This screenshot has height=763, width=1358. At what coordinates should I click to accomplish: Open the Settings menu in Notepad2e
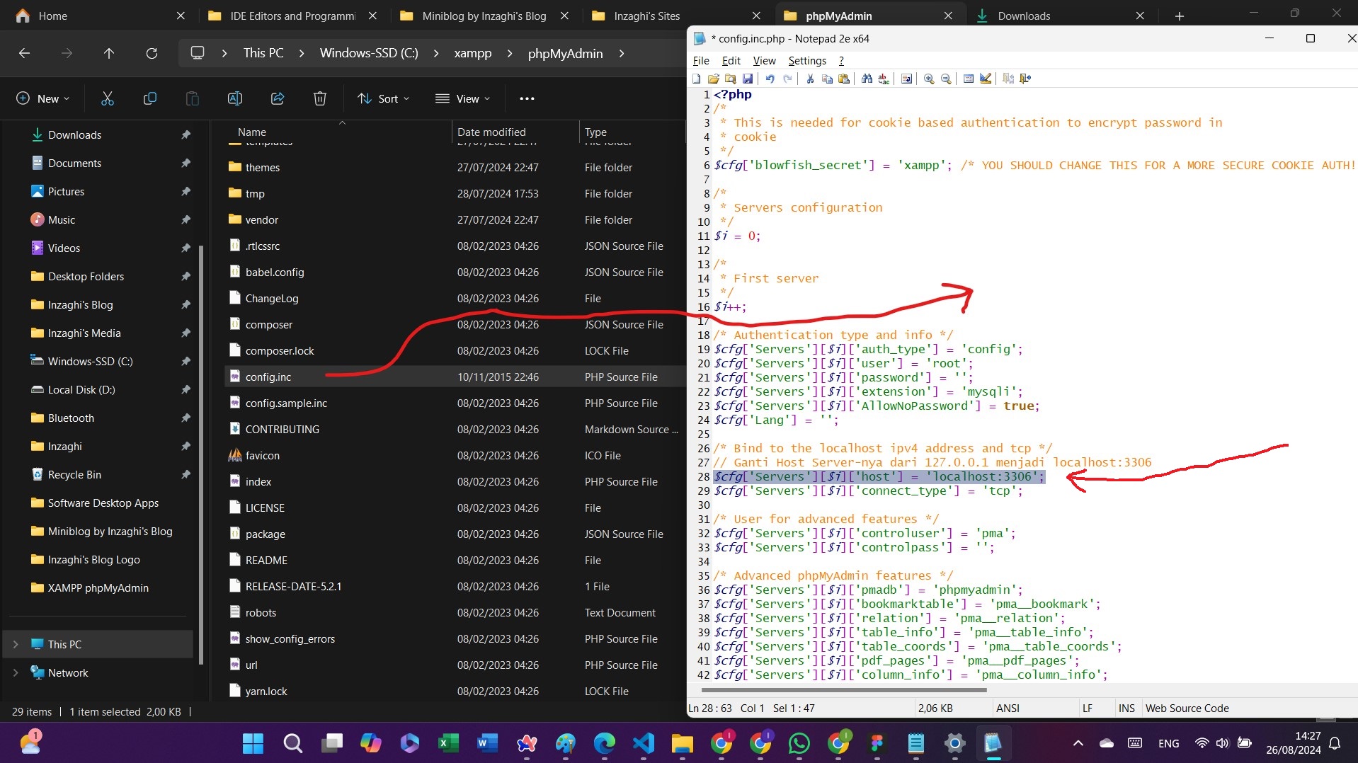click(807, 61)
